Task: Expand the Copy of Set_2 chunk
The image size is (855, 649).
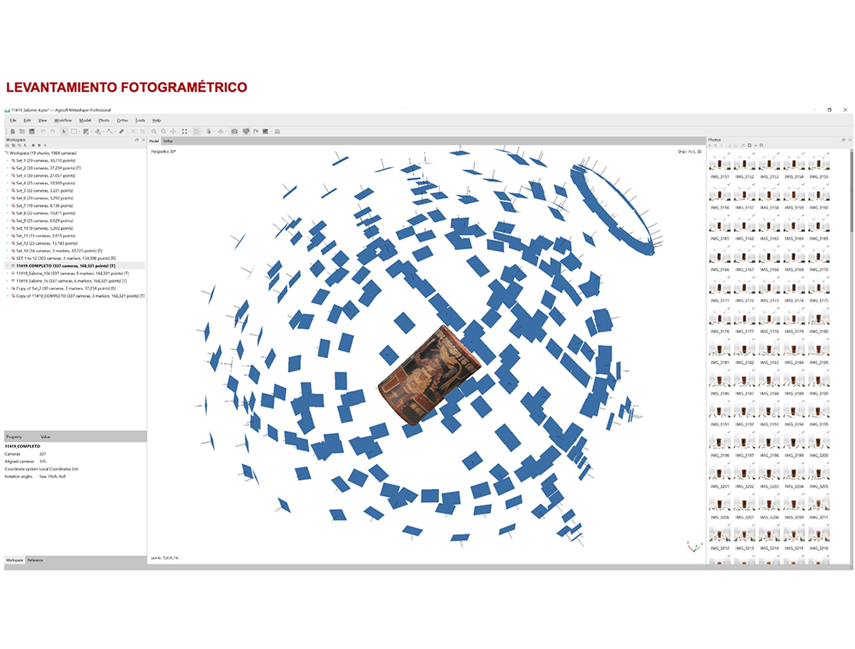Action: coord(7,288)
